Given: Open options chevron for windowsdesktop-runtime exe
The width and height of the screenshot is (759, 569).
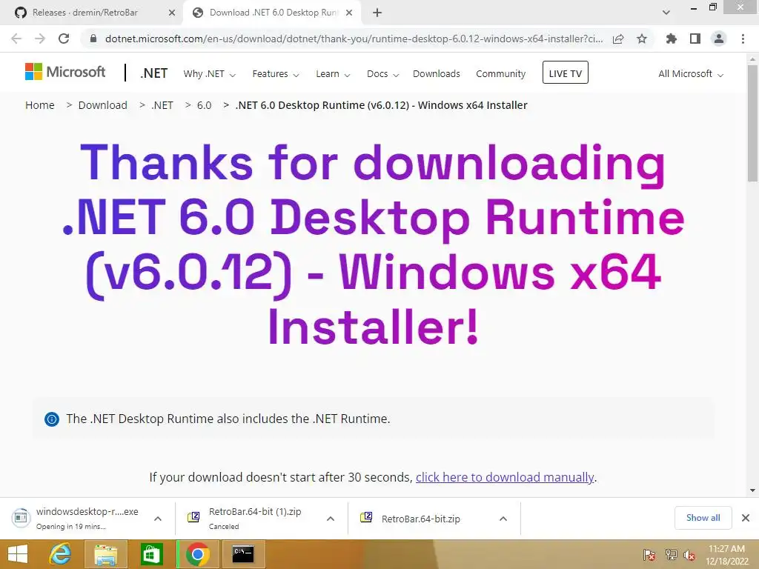Looking at the screenshot, I should [x=158, y=519].
